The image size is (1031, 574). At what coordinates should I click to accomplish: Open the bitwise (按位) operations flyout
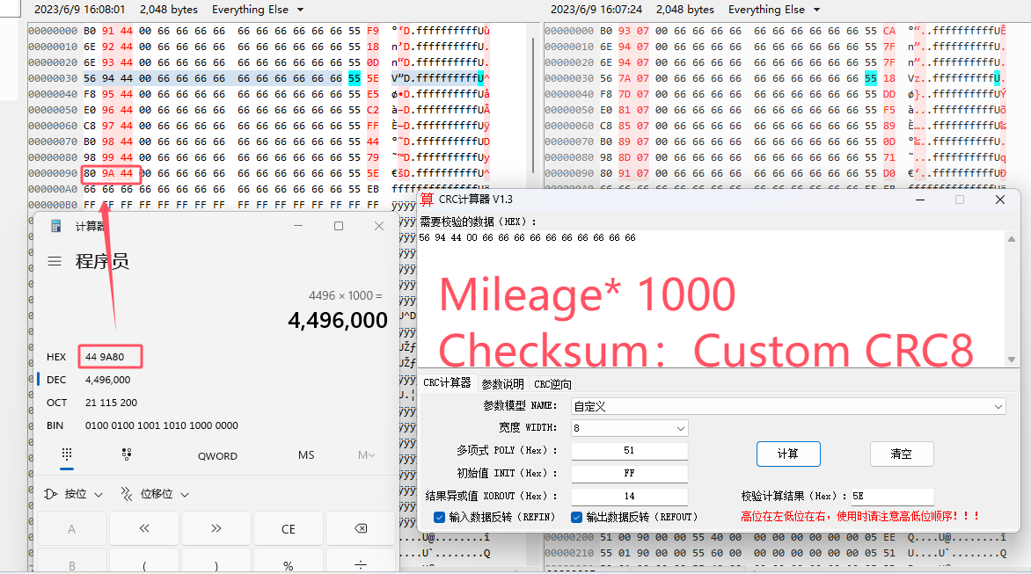[x=77, y=494]
